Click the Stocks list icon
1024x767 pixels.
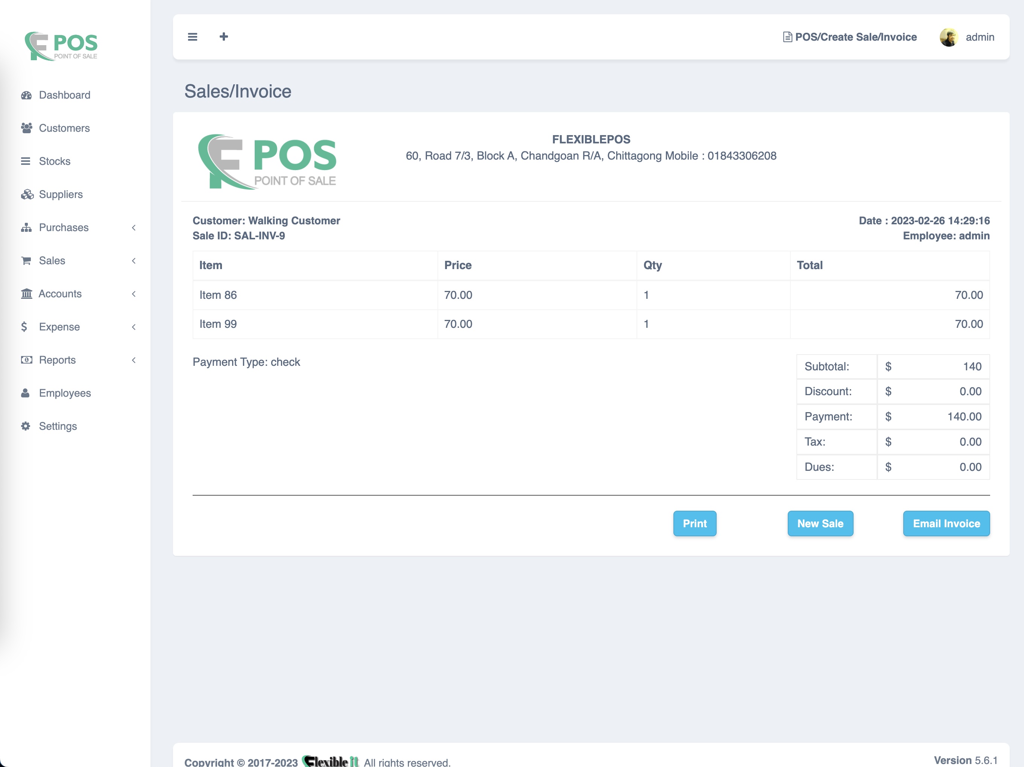coord(26,161)
